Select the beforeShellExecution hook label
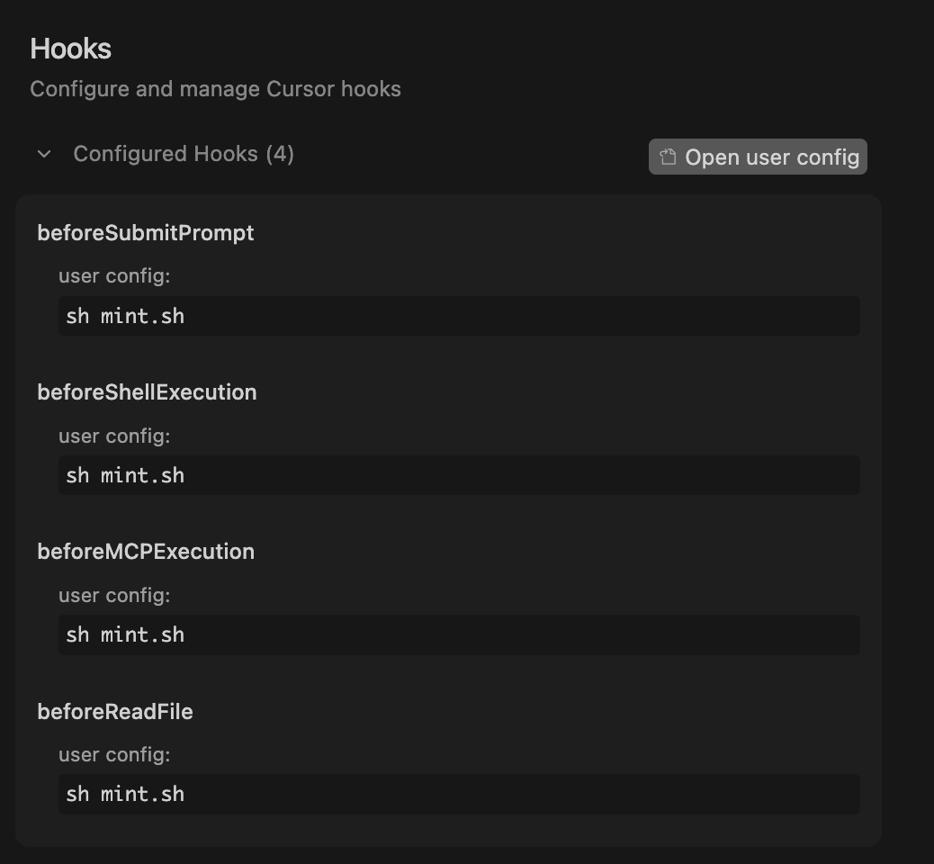 147,392
